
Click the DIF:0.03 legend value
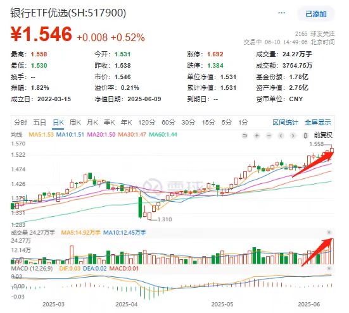(x=70, y=269)
